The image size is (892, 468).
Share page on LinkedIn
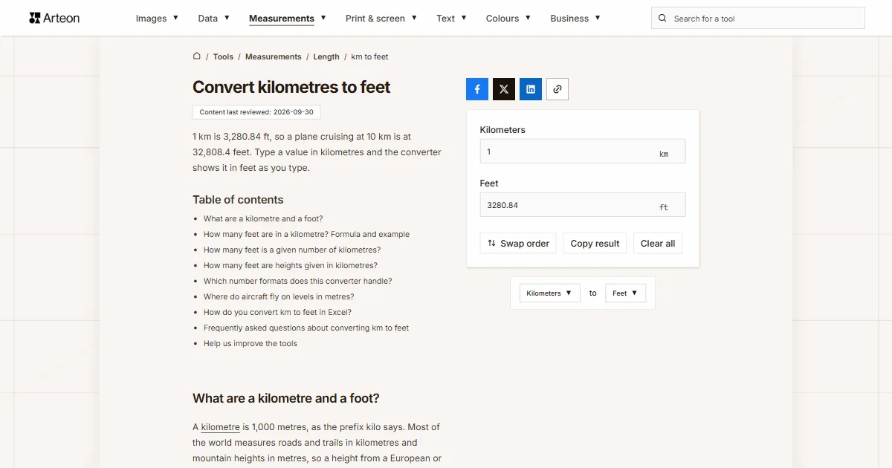(531, 89)
